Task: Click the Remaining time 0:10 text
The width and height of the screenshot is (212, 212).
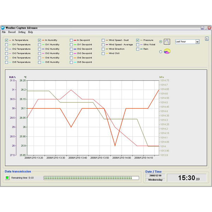Action: tap(23, 178)
